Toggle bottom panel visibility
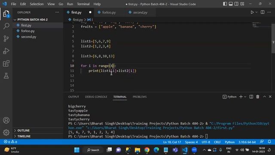Image resolution: width=275 pixels, height=155 pixels. (231, 4)
